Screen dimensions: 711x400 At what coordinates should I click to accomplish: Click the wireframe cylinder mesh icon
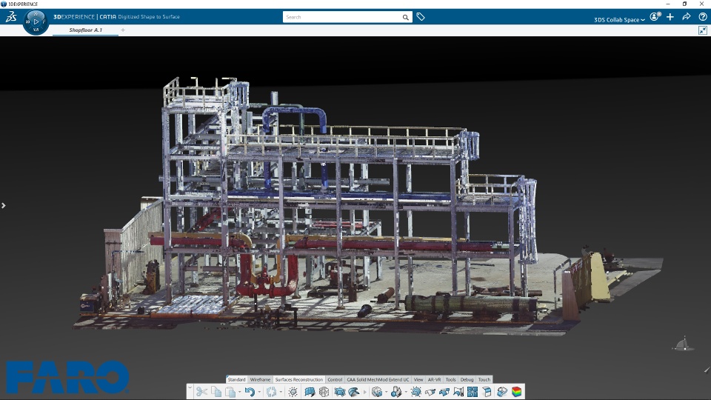324,391
